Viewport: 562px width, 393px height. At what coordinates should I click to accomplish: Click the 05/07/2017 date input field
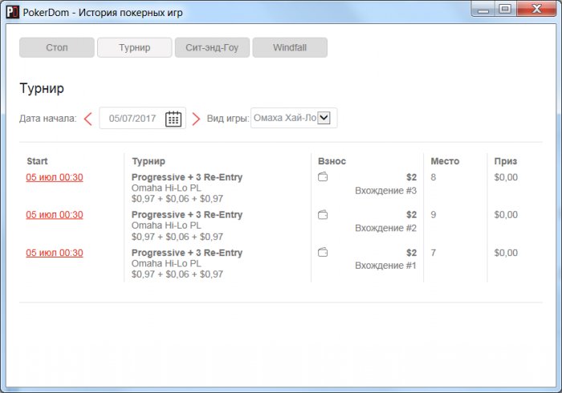point(142,118)
